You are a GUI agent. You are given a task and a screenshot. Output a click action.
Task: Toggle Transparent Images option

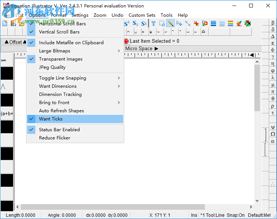(75, 59)
